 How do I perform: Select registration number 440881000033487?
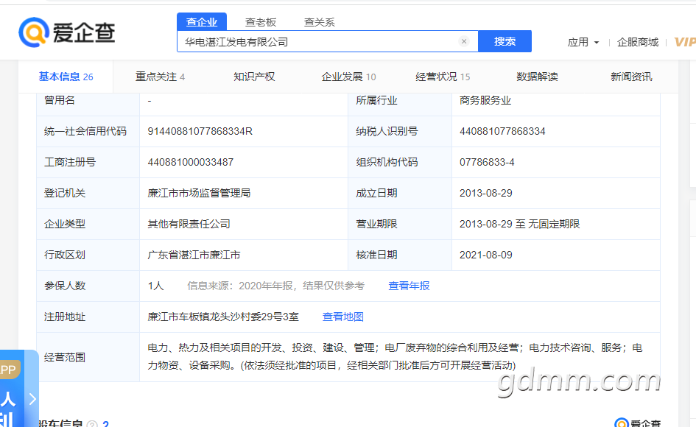pos(191,163)
